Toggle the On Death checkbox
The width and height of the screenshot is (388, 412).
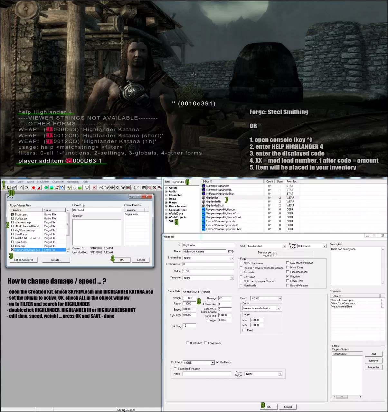[218, 362]
